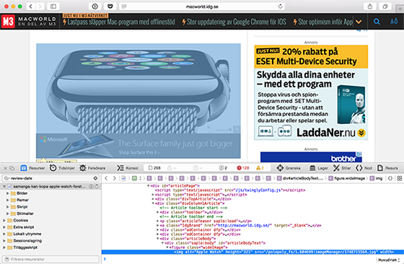Expand the Ramar folder
This screenshot has height=264, width=404.
tap(7, 200)
